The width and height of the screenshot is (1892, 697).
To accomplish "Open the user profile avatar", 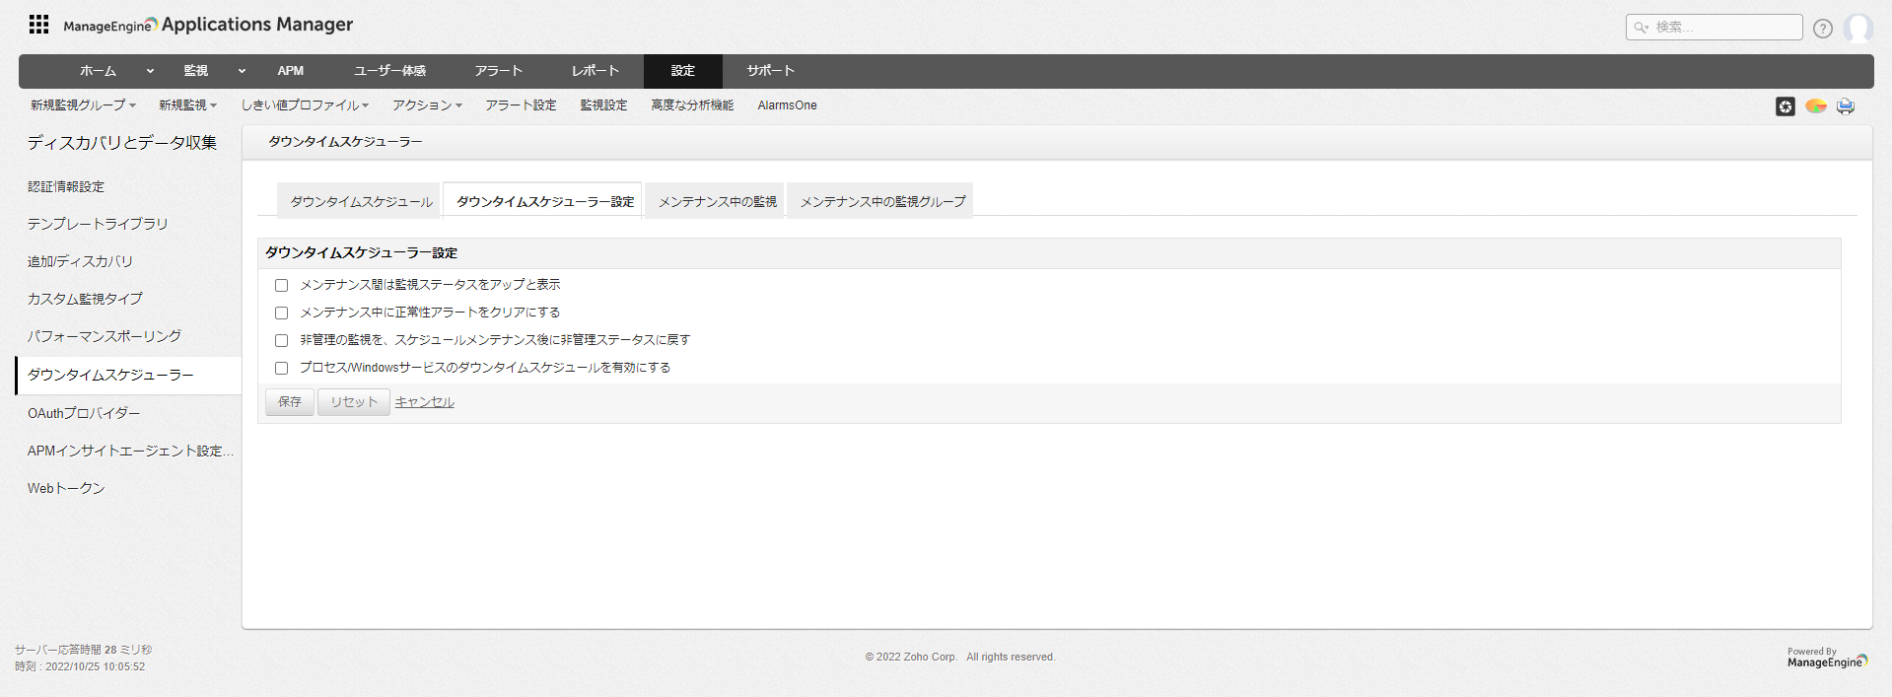I will point(1857,29).
